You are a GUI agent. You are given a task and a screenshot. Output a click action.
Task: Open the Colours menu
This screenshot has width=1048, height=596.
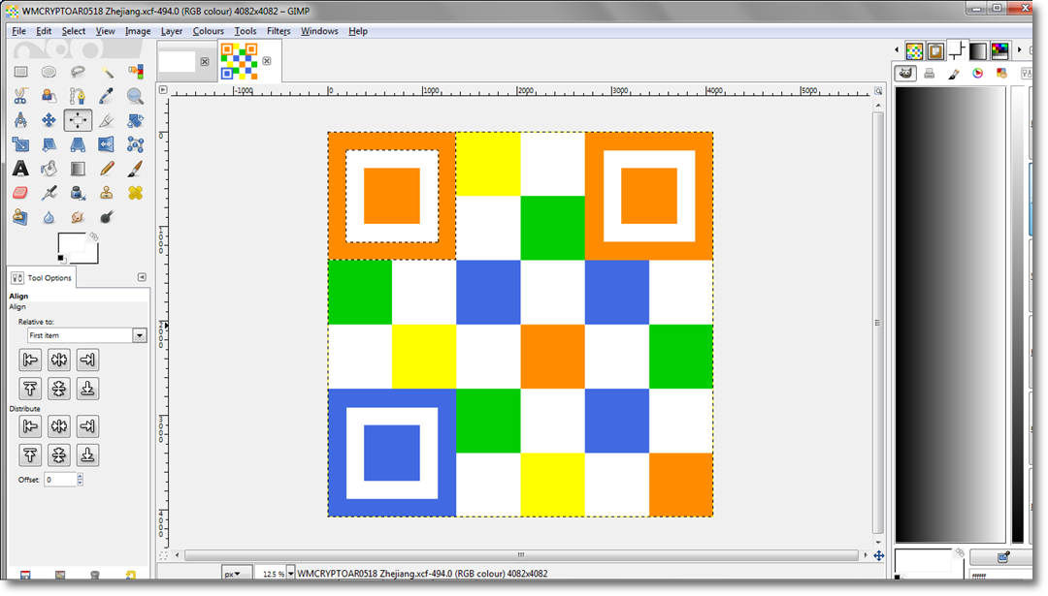pyautogui.click(x=208, y=31)
